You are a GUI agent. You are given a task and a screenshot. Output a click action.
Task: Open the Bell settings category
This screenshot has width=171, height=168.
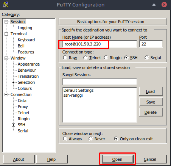click(x=21, y=46)
